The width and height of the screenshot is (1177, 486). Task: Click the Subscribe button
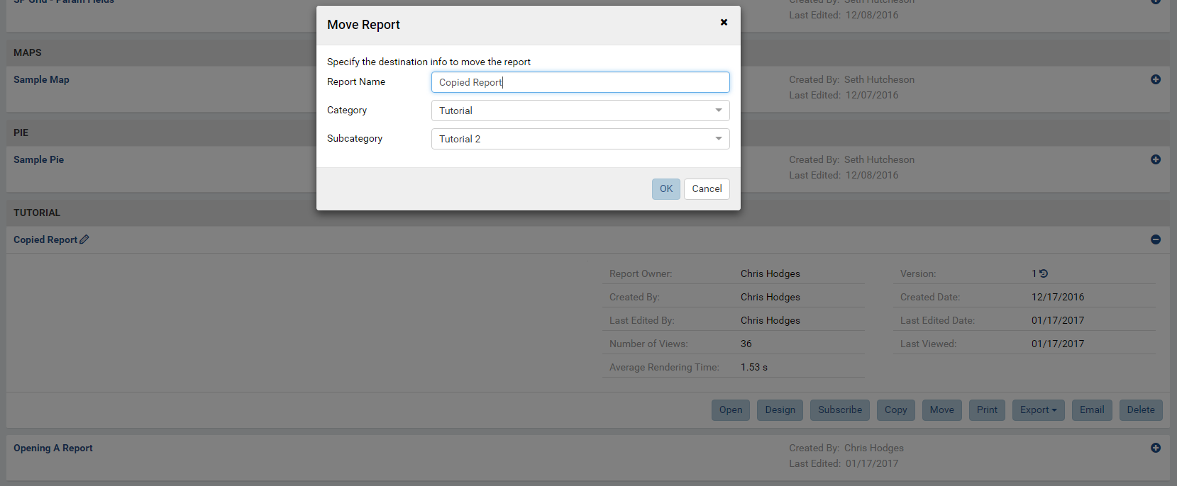coord(840,410)
